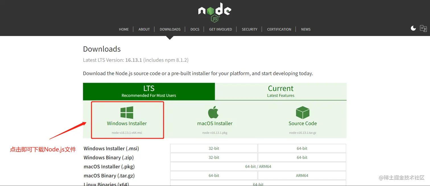Click the Latest LTS Version 16.13.1 text
Viewport: 430px width, 186px height.
pos(136,60)
